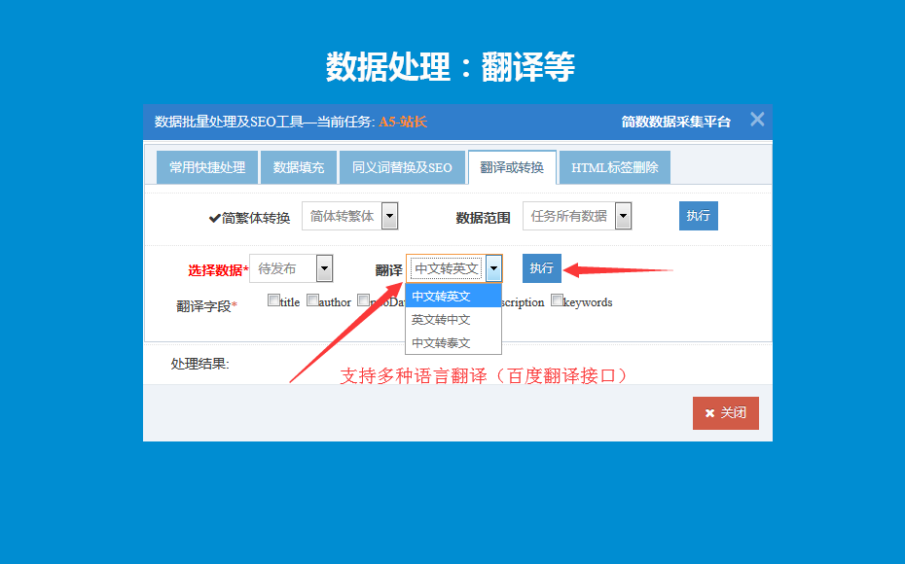Open the 数据填充 tab
The image size is (905, 564).
pos(299,167)
